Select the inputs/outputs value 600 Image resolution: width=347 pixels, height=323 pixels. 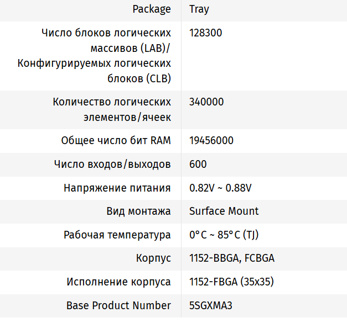coord(198,164)
